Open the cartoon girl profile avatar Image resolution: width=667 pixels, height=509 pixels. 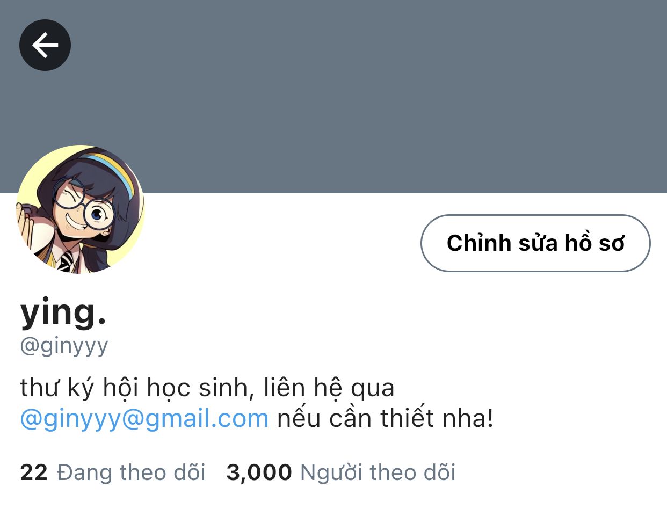tap(81, 209)
